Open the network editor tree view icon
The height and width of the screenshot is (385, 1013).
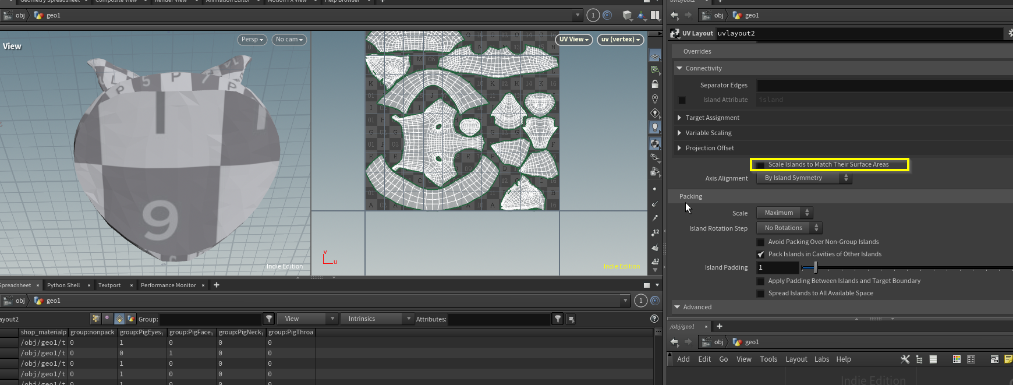919,359
